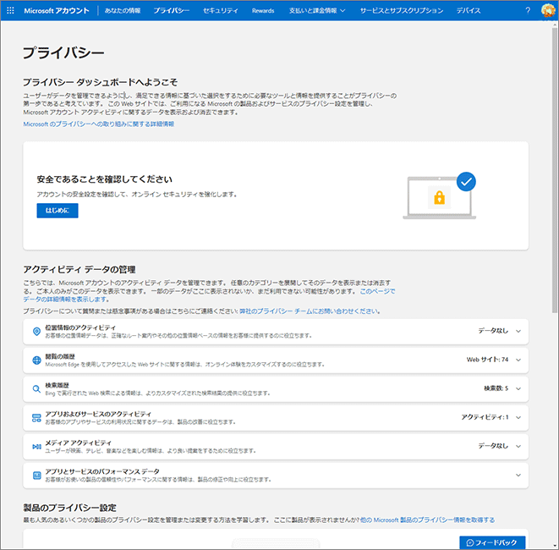
Task: Click 安全であることを確認してください heading
Action: pyautogui.click(x=105, y=179)
